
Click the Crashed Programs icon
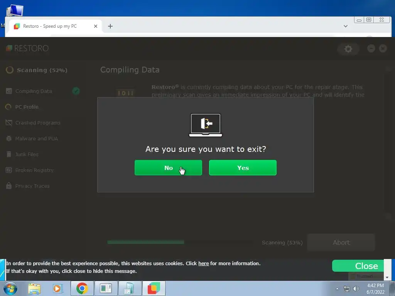tap(9, 123)
